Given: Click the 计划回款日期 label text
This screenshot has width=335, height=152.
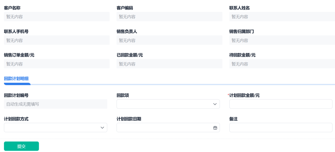Looking at the screenshot, I should pos(129,119).
